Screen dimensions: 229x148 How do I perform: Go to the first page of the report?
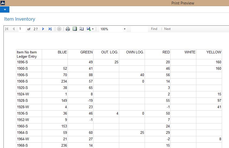(x=7, y=29)
